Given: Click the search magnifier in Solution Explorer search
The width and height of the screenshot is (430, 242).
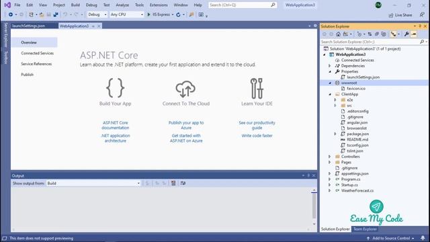Looking at the screenshot, I should [422, 42].
